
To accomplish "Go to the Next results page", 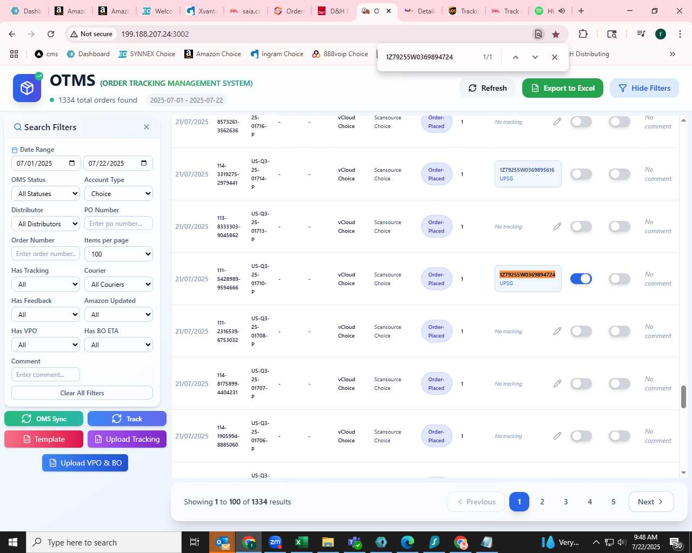I will (x=651, y=502).
